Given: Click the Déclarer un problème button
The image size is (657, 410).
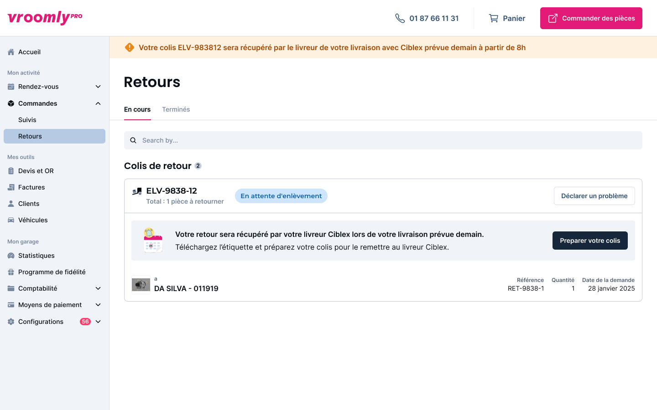Looking at the screenshot, I should point(594,196).
